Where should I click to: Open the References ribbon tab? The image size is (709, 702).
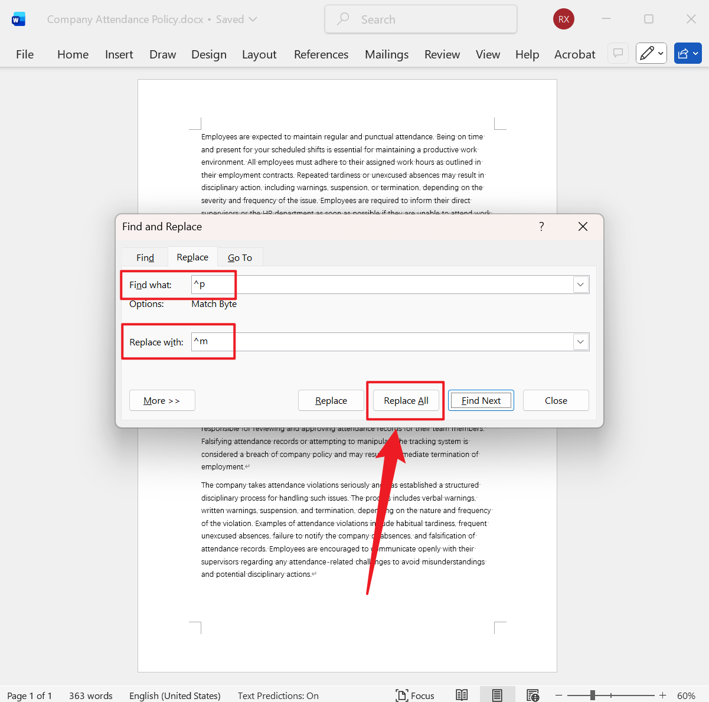pos(321,54)
